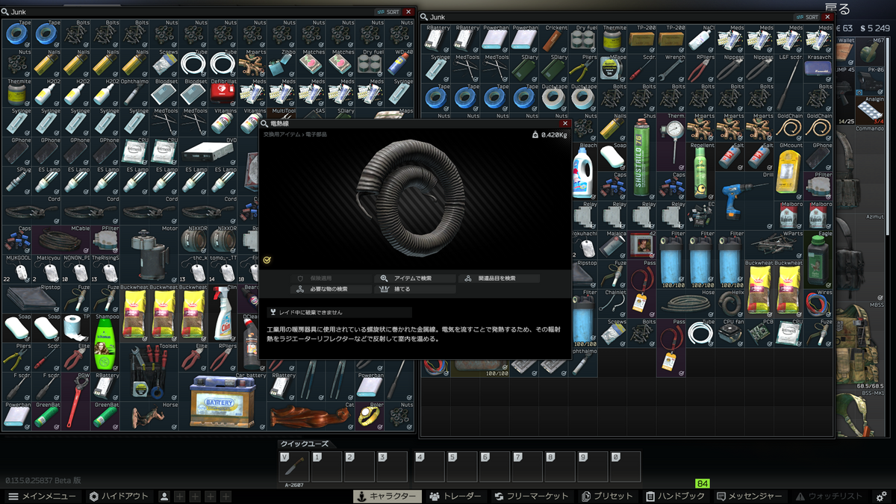
Task: Sort the right Junk container
Action: 807,16
